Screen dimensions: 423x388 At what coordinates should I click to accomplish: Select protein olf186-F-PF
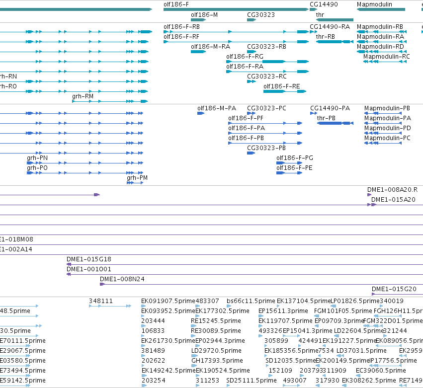tap(246, 118)
